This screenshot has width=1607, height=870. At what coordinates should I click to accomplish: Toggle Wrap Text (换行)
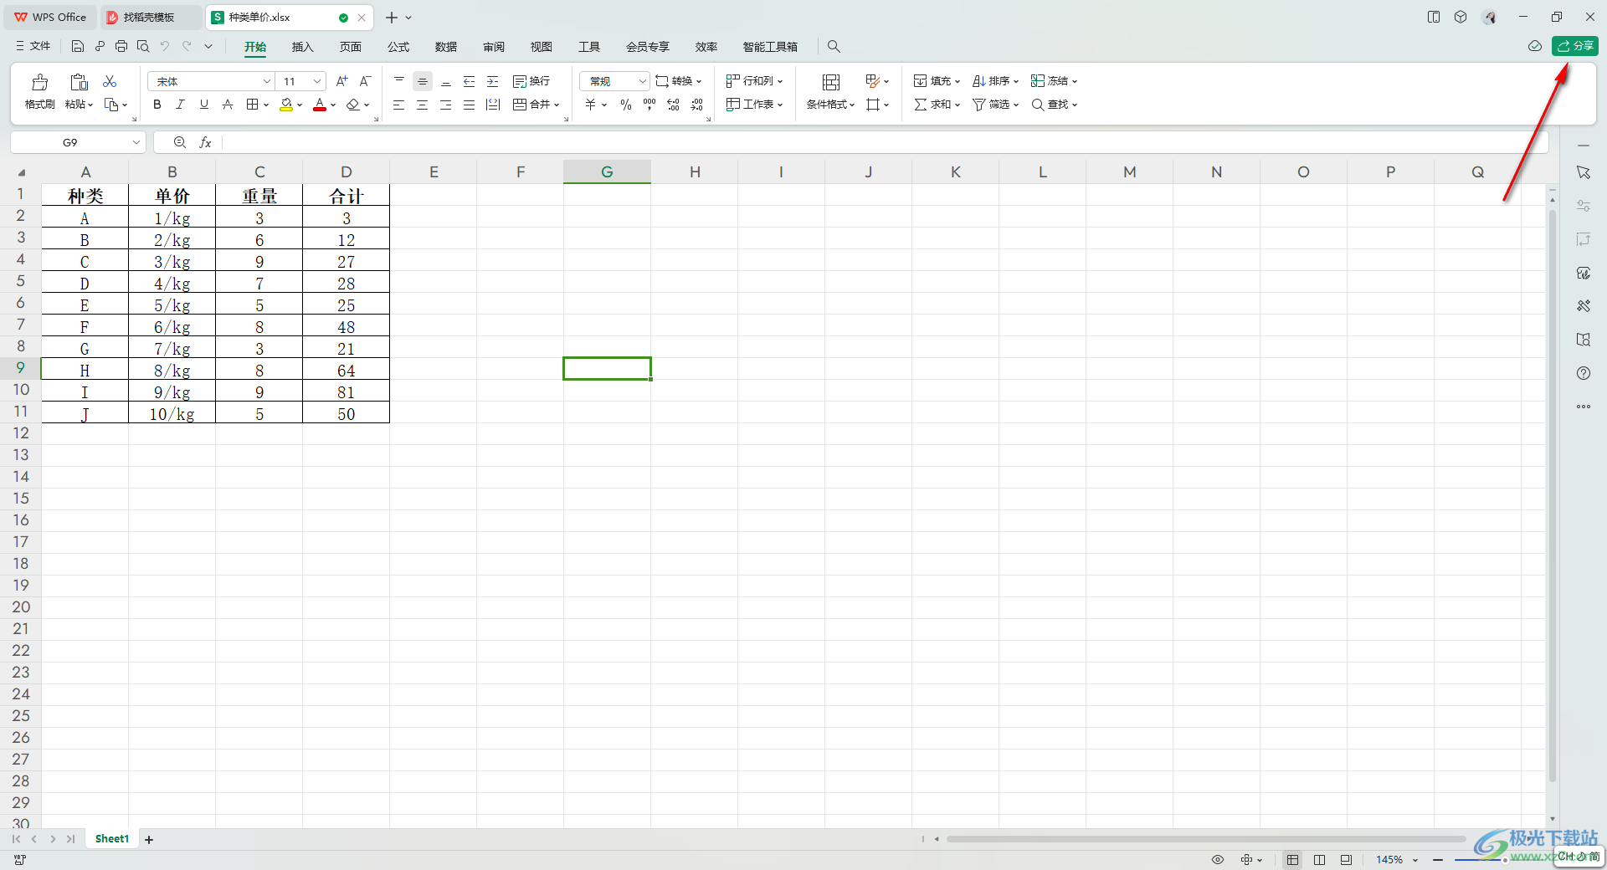coord(531,81)
